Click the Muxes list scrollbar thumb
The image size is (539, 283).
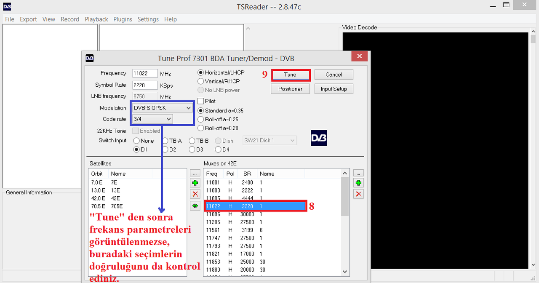coord(345,197)
